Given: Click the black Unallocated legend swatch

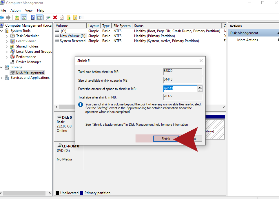Looking at the screenshot, I should coord(57,193).
